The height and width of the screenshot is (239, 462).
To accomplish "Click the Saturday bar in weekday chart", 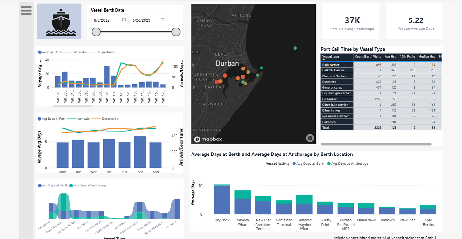I will 140,152.
